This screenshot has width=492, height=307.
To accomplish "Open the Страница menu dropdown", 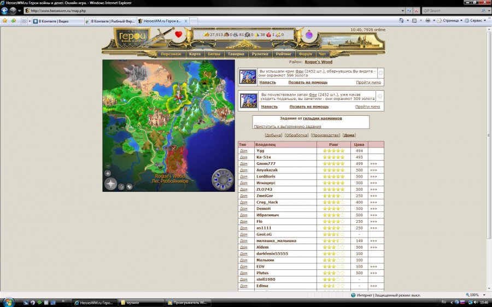I will (449, 20).
